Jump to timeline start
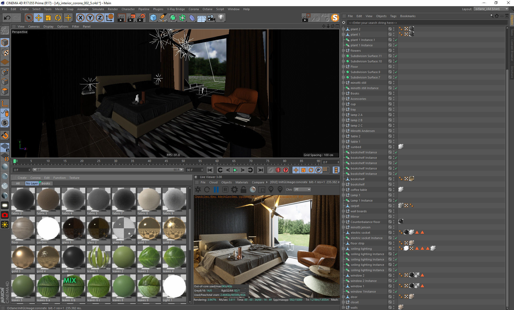The height and width of the screenshot is (310, 514). (x=210, y=170)
